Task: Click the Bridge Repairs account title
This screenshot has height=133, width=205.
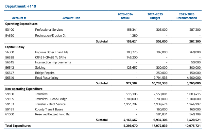Action: pos(45,73)
